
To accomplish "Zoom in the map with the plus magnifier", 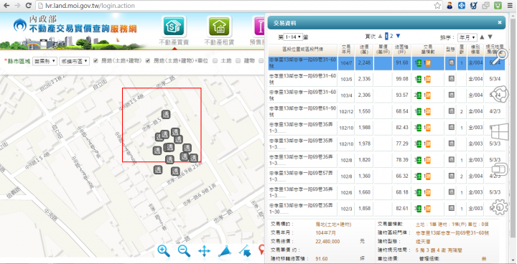I will tap(164, 251).
